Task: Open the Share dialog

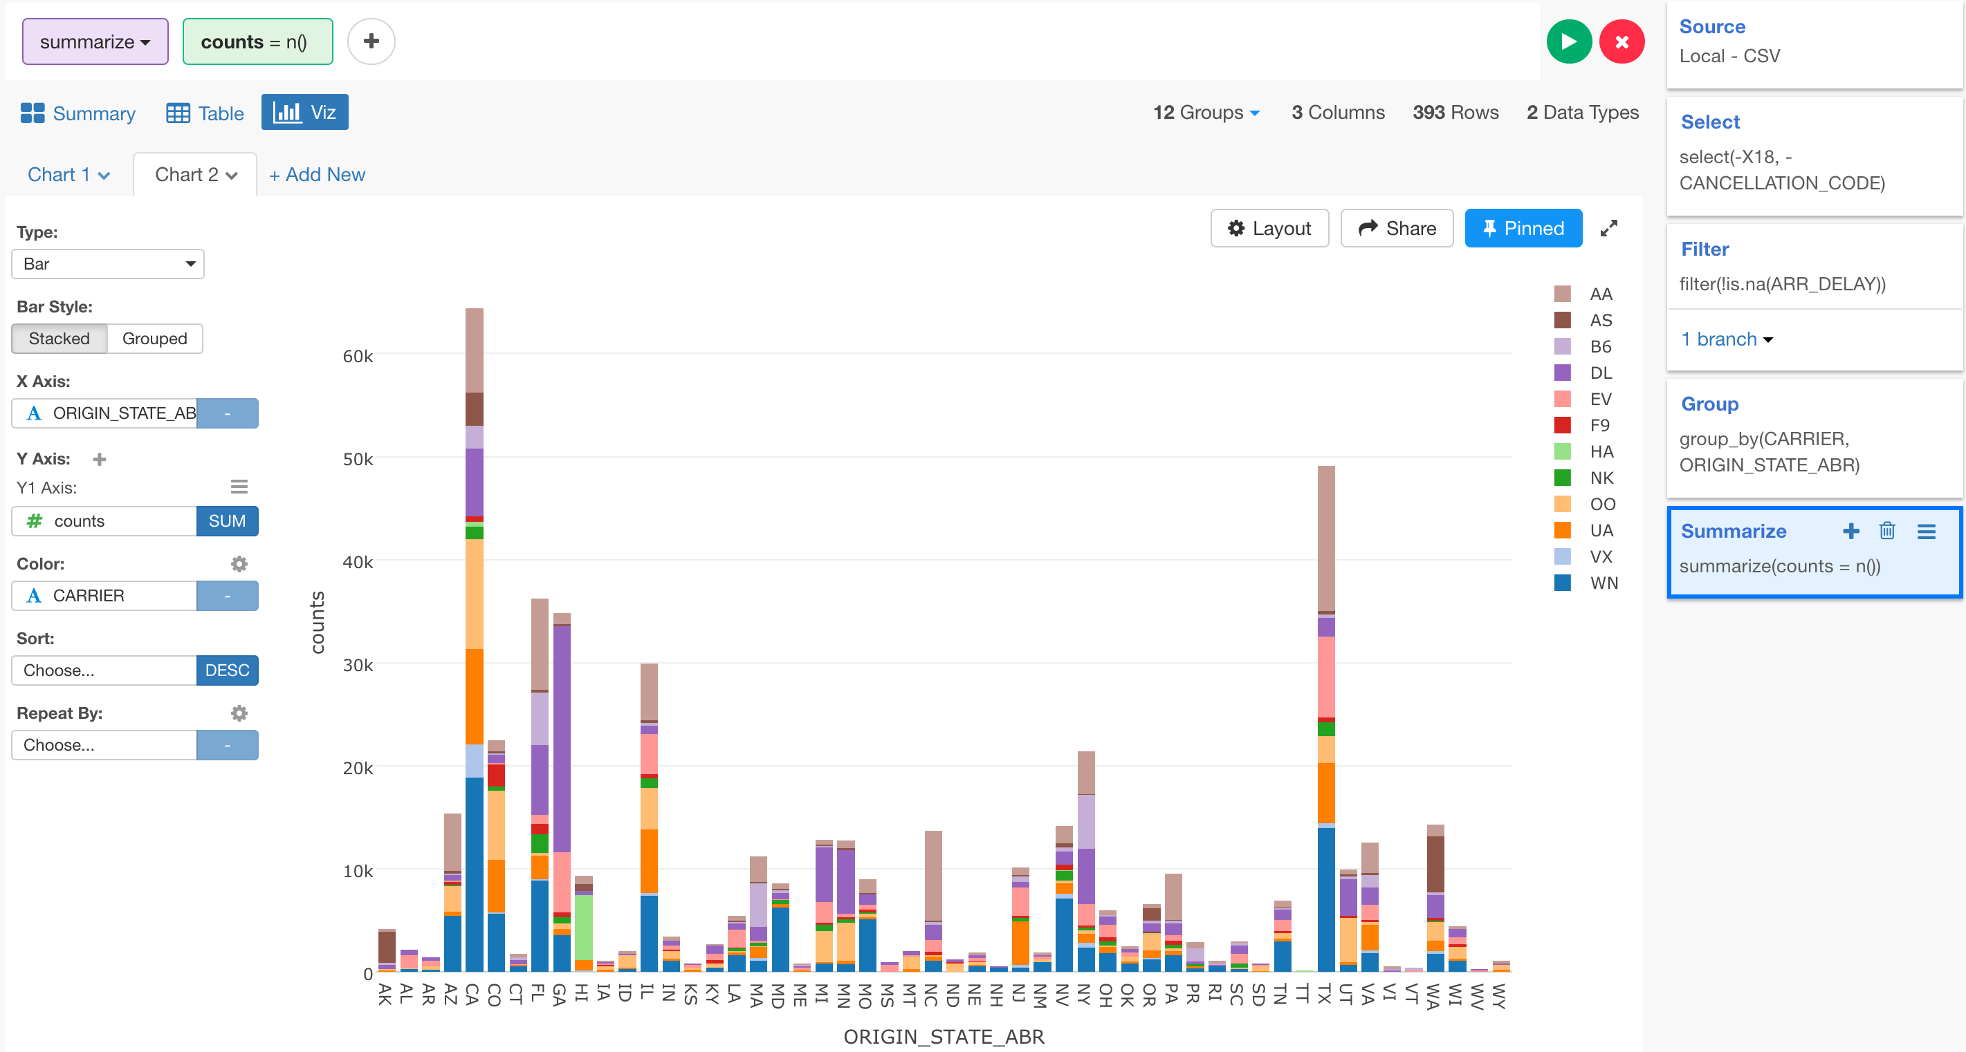Action: [x=1397, y=227]
